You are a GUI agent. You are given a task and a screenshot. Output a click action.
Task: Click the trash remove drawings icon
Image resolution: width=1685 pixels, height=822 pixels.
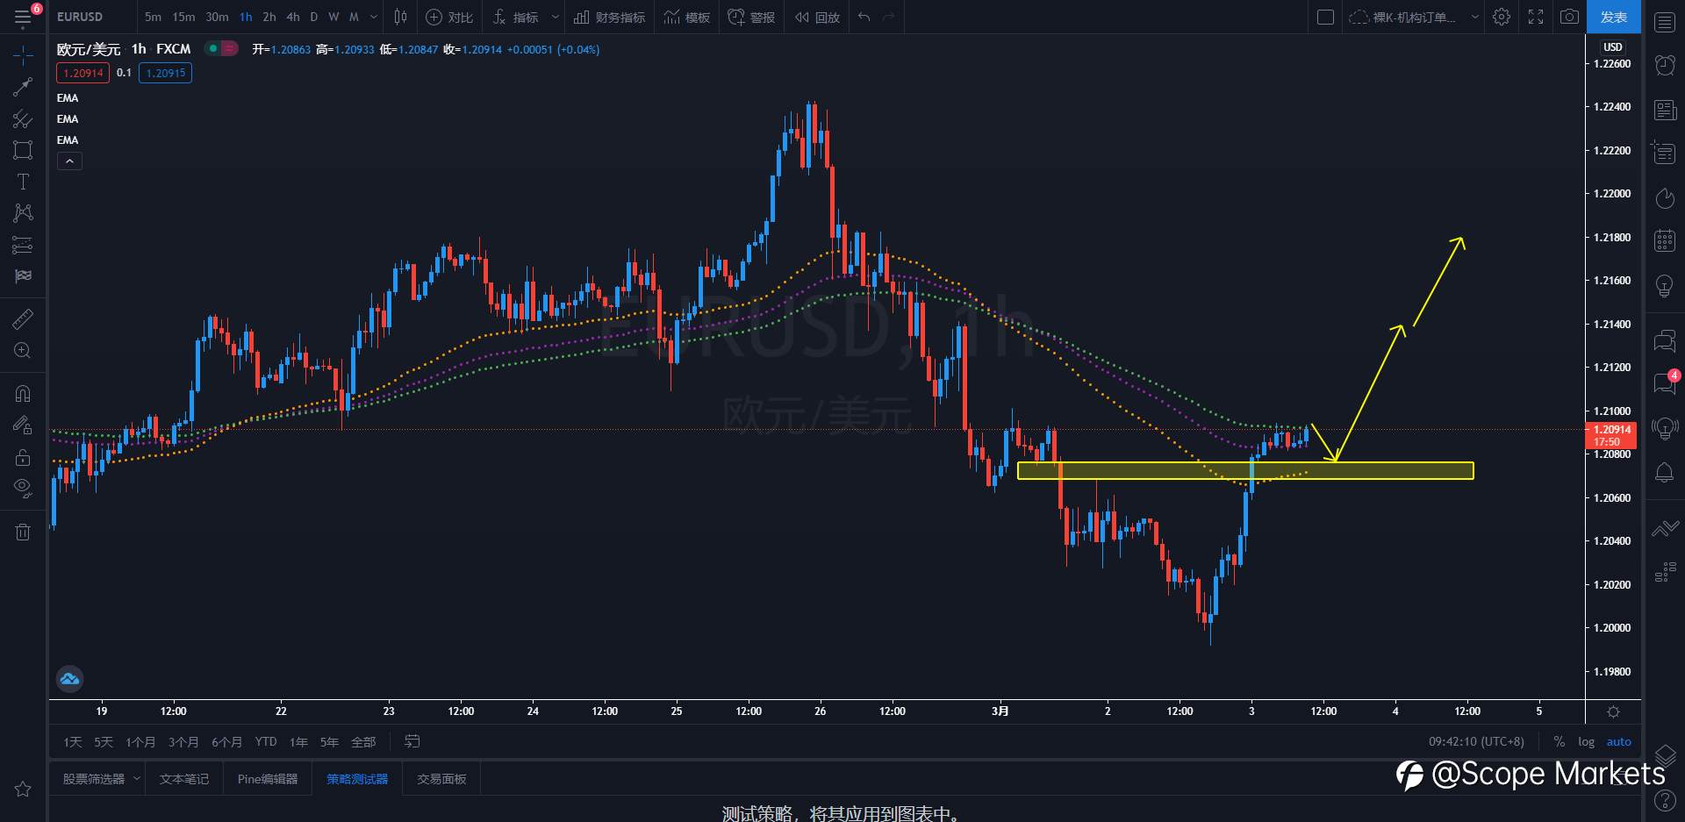[23, 532]
